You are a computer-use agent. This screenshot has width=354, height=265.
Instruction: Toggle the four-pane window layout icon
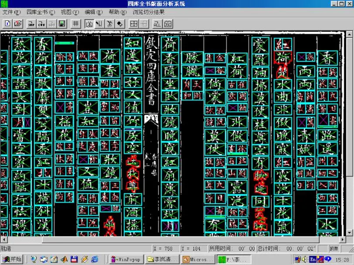click(134, 23)
